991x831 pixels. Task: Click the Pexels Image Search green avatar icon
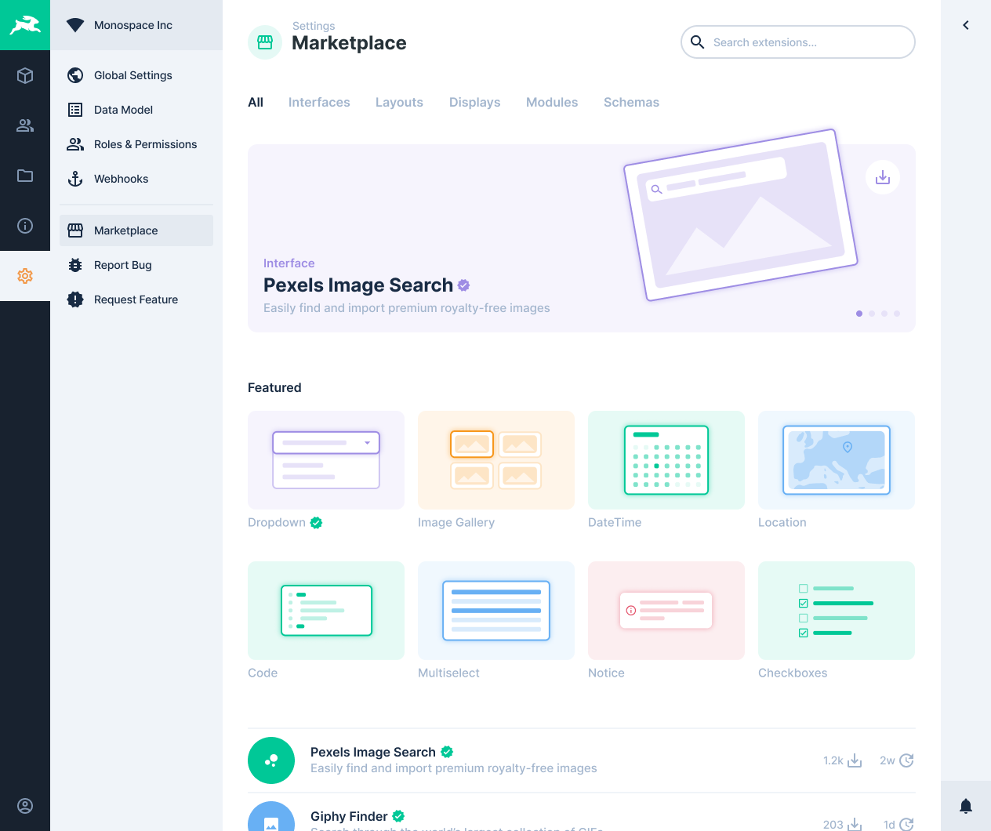(271, 760)
